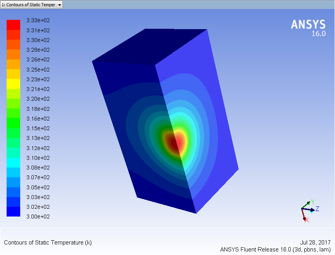Select the darkest blue swatch at legend bottom
Screen dimensions: 335x255
pyautogui.click(x=13, y=211)
